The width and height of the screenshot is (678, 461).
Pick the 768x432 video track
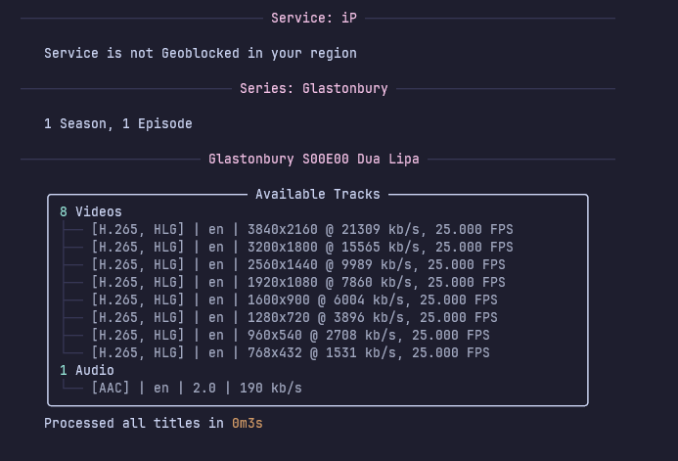(291, 353)
